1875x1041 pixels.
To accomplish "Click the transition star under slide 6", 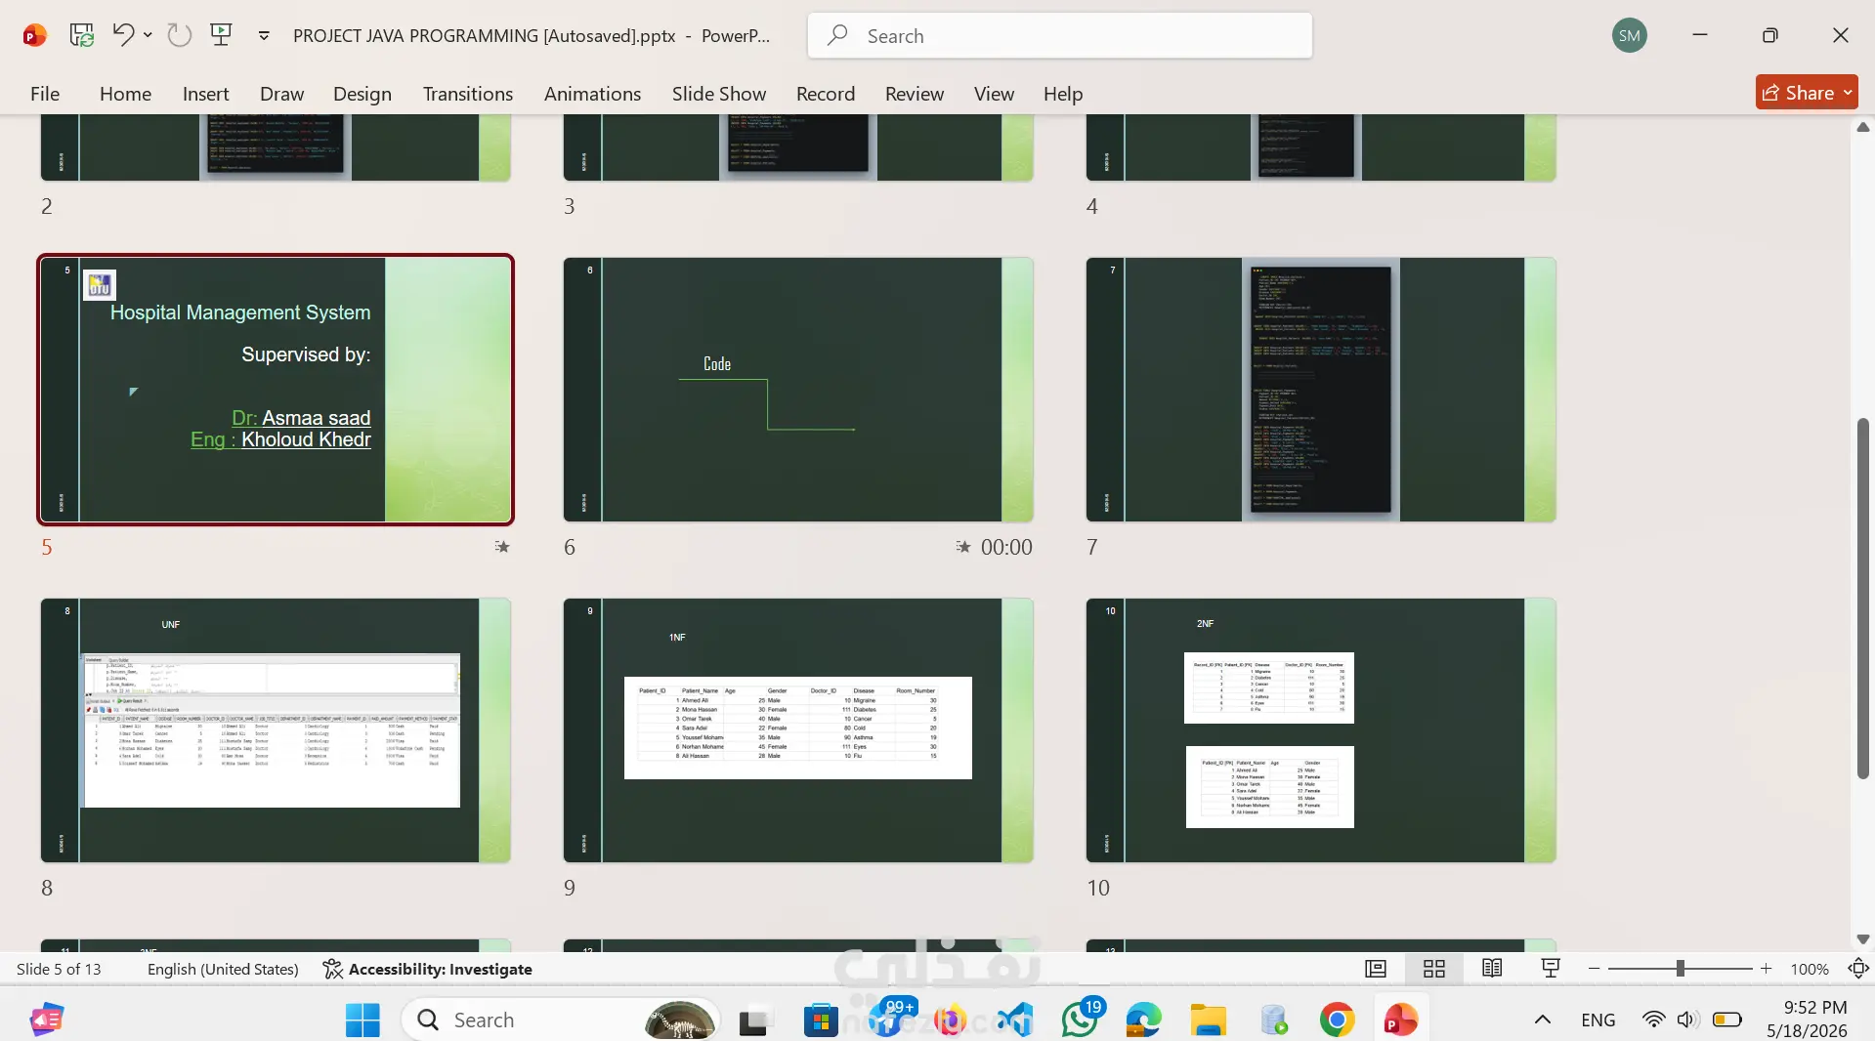I will [963, 547].
